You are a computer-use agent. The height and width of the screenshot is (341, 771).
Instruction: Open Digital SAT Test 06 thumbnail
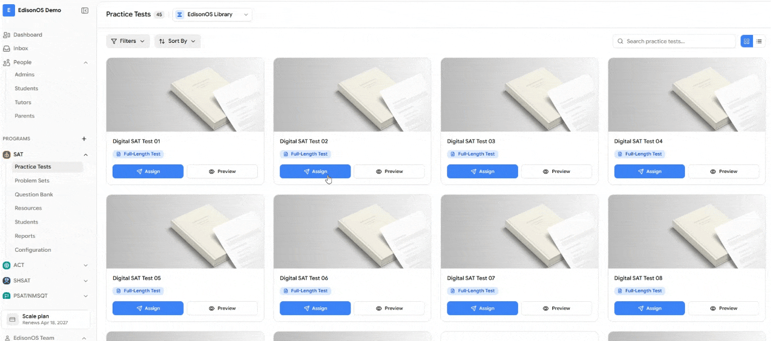click(352, 231)
